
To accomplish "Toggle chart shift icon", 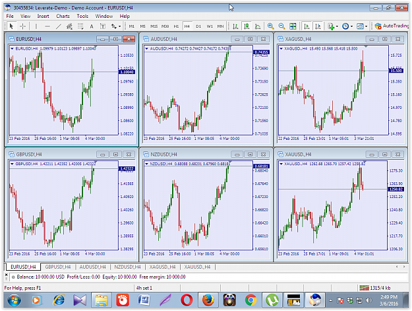I will click(x=318, y=26).
